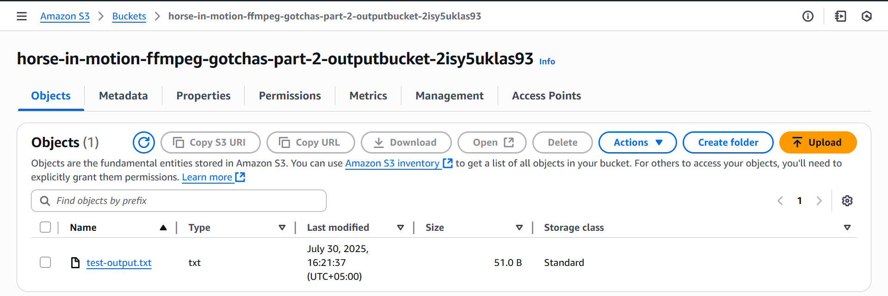Sort by Storage class column arrow
The height and width of the screenshot is (296, 888).
847,228
